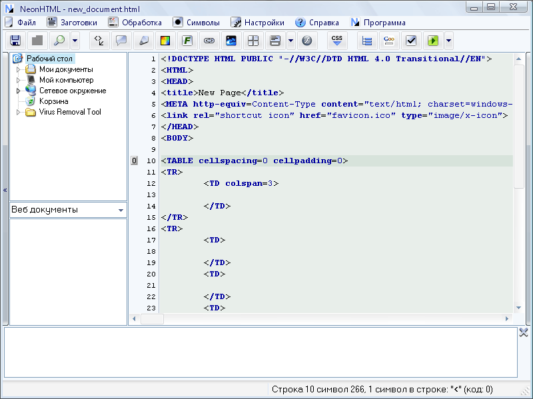This screenshot has width=533, height=399.
Task: Open the Справка menu
Action: point(317,23)
